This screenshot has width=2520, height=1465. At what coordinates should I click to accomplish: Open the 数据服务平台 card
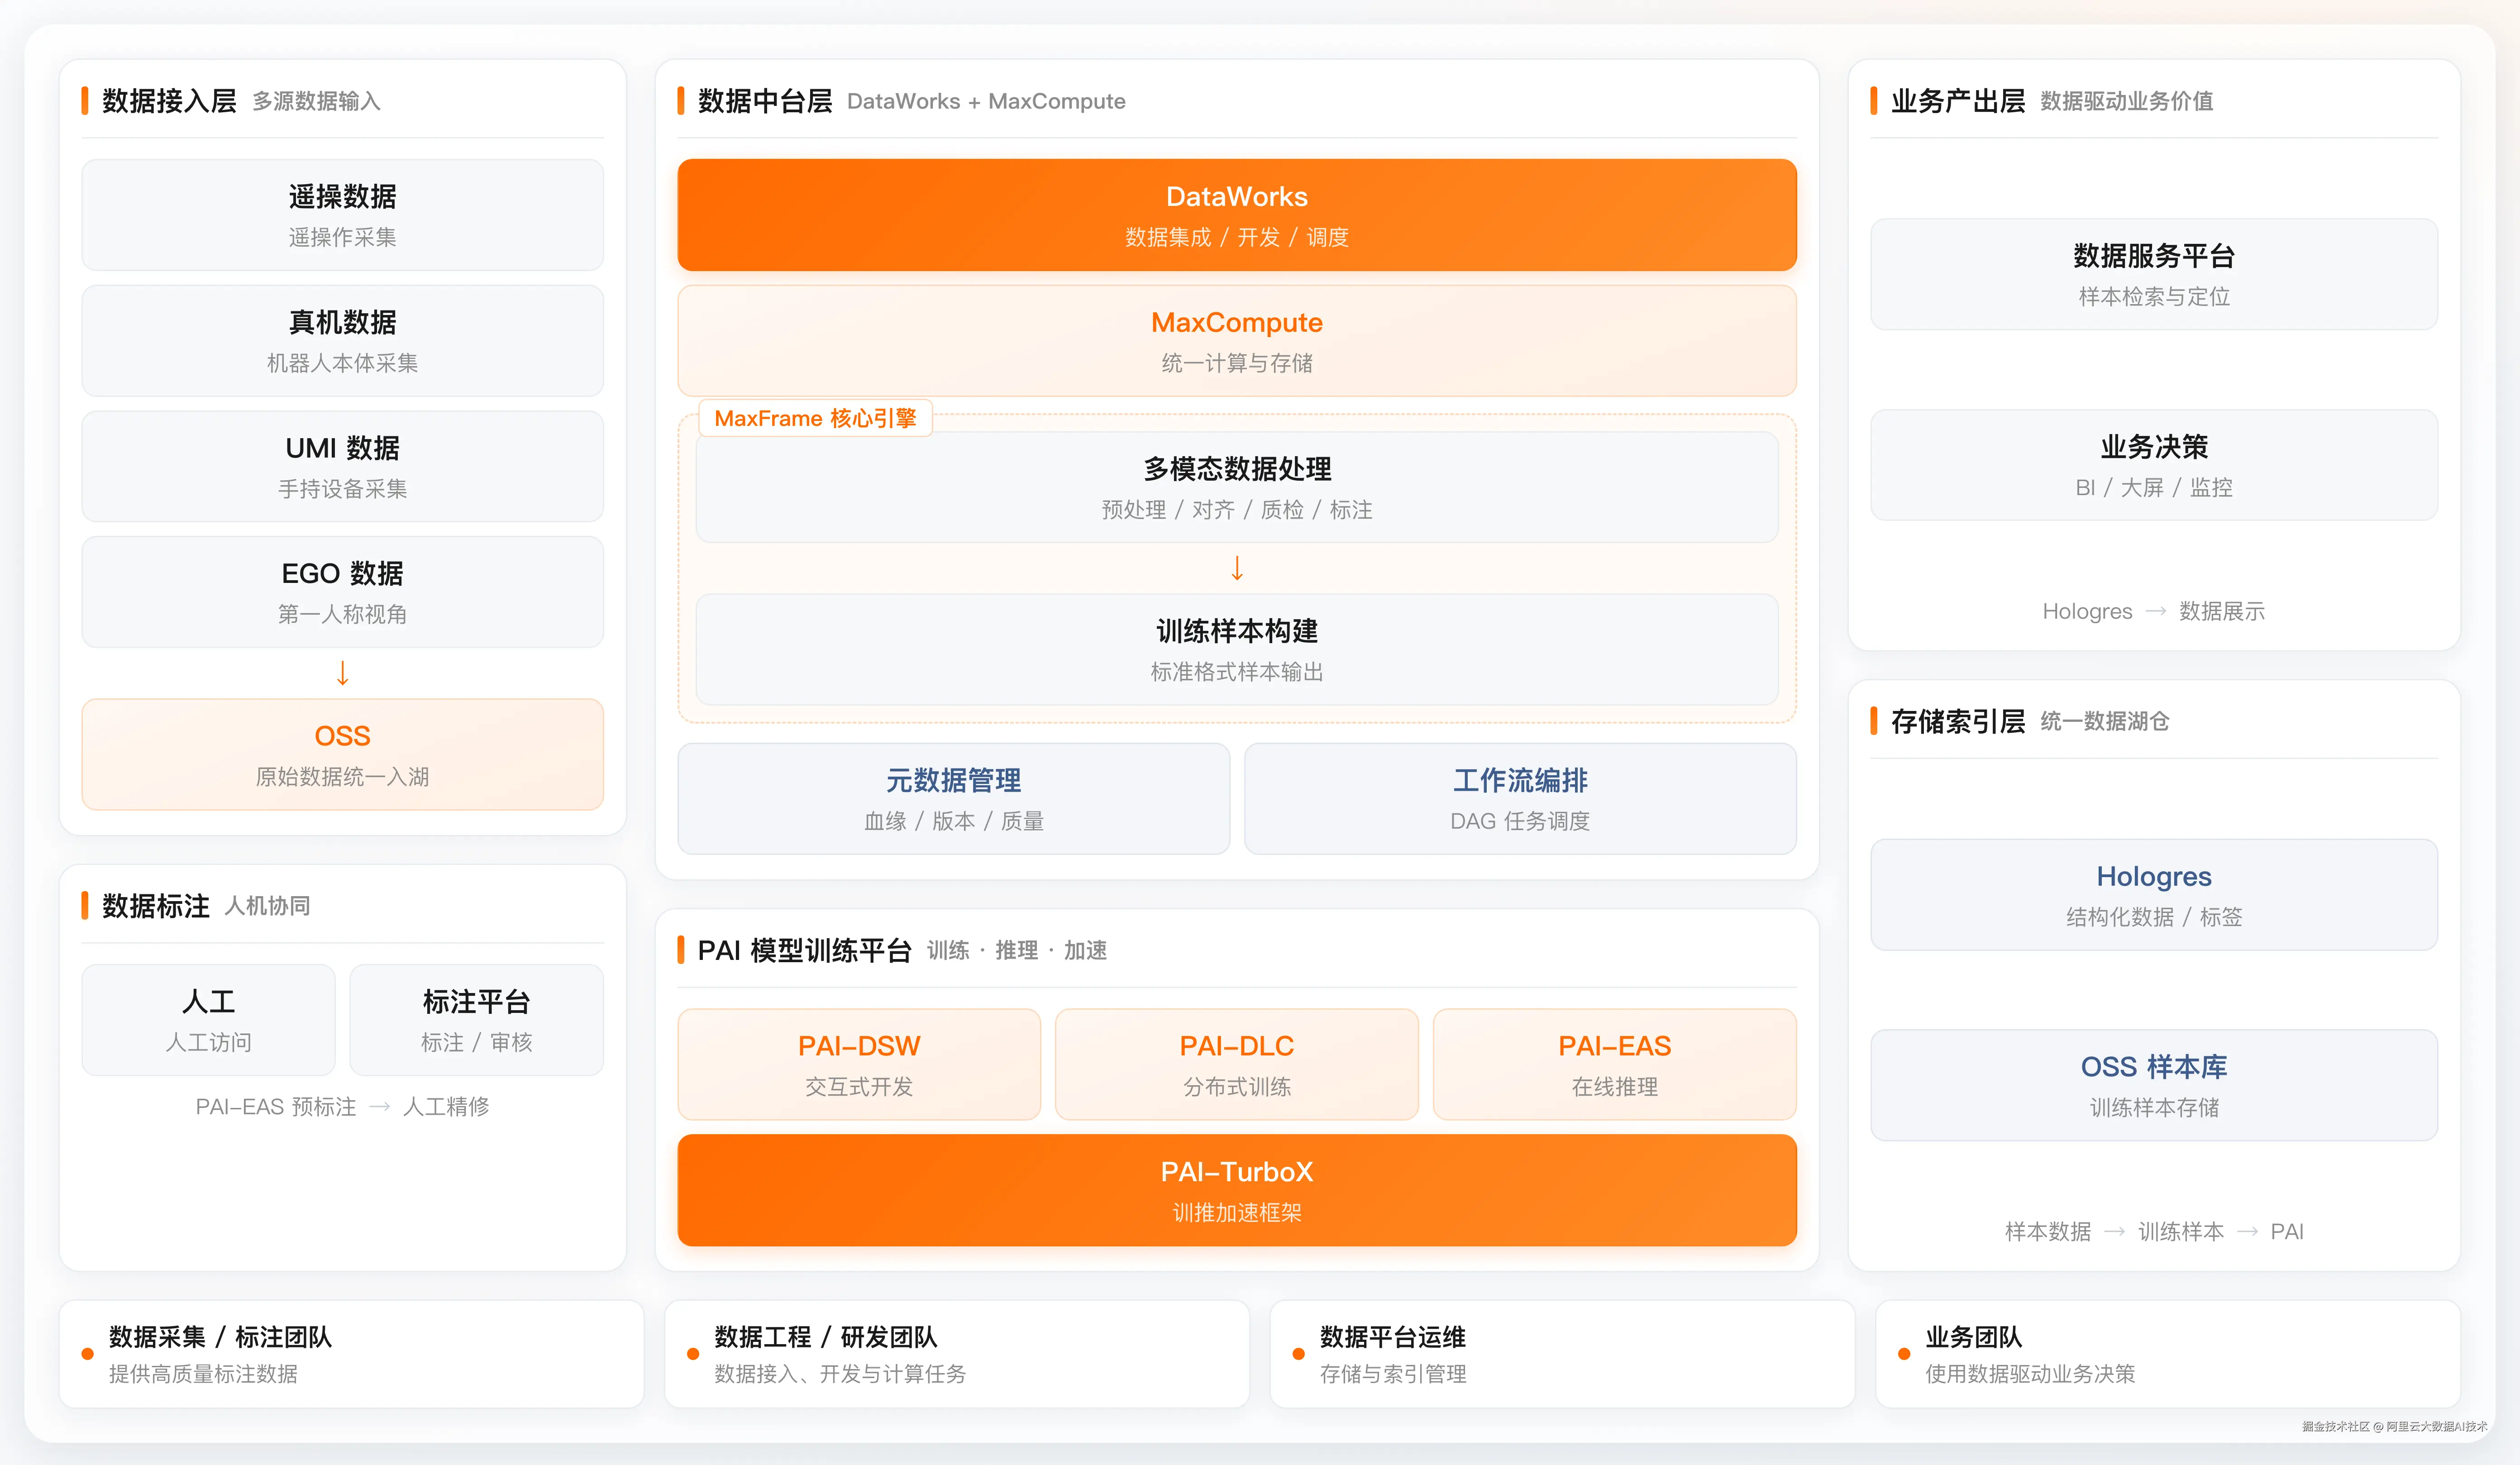(2154, 274)
